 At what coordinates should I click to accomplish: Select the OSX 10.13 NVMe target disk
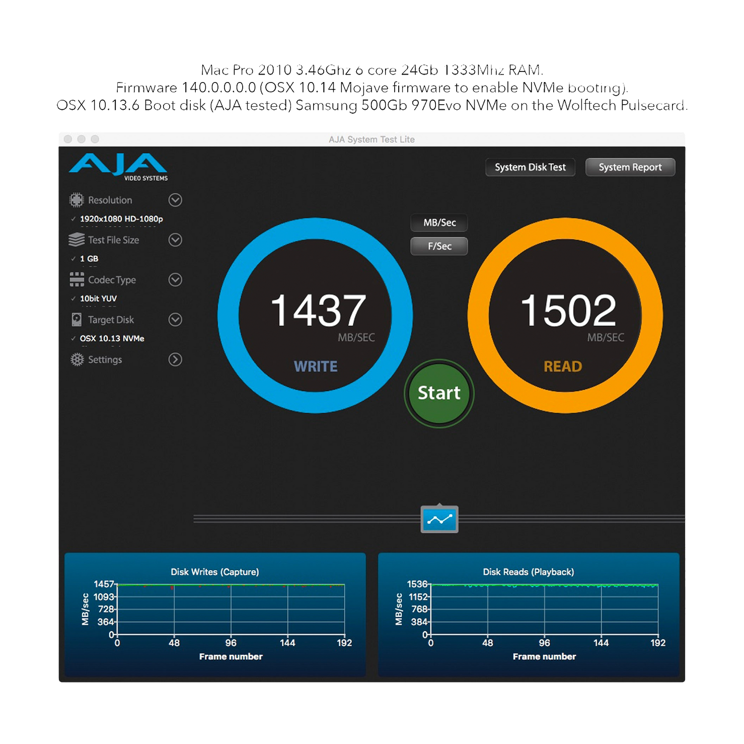pos(112,338)
